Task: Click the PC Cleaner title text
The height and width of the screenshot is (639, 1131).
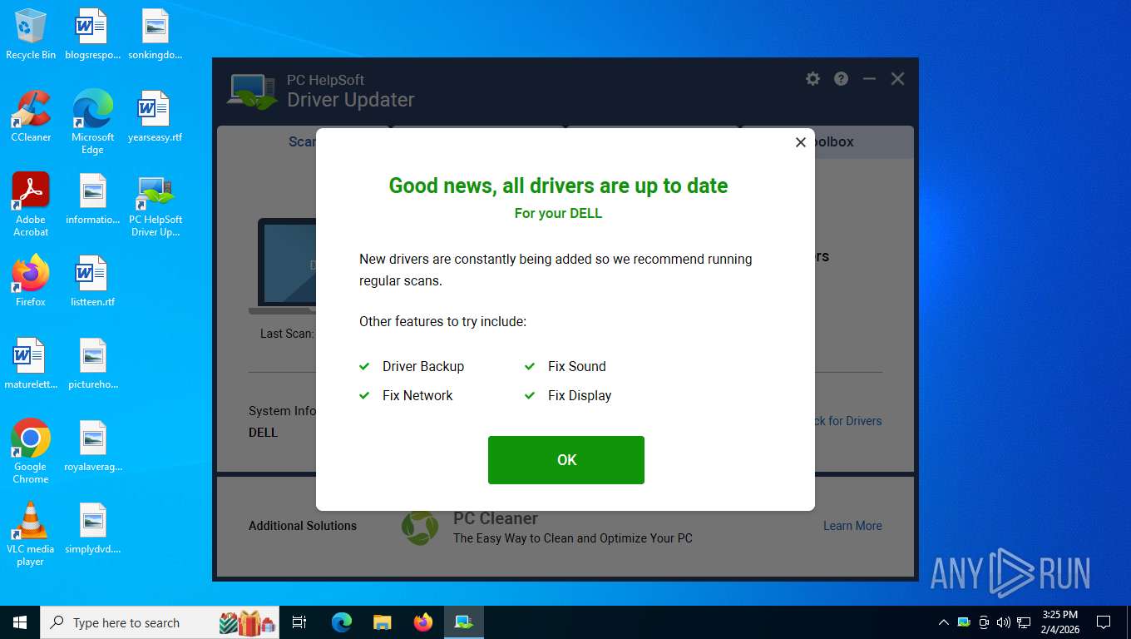Action: 496,518
